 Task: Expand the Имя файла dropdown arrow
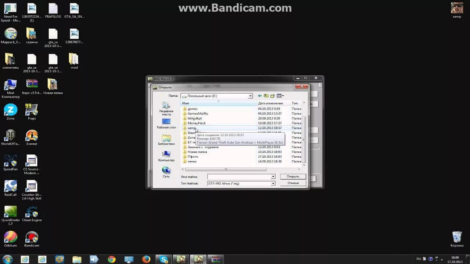(273, 177)
